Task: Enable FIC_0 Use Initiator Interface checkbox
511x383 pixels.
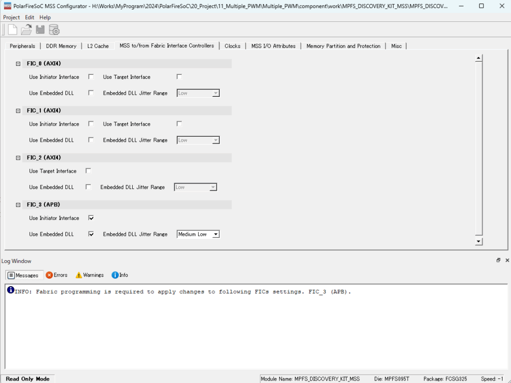Action: click(x=91, y=77)
